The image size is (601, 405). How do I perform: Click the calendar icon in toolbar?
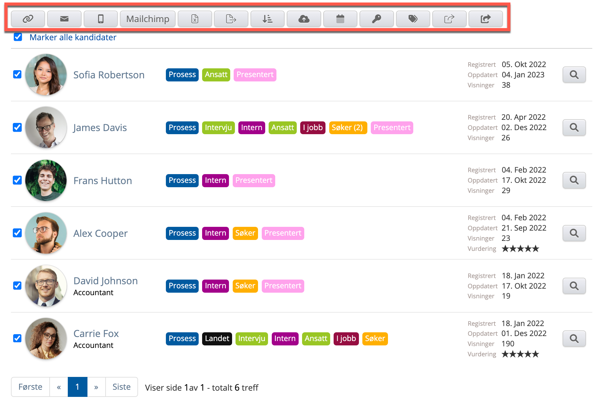pos(340,19)
